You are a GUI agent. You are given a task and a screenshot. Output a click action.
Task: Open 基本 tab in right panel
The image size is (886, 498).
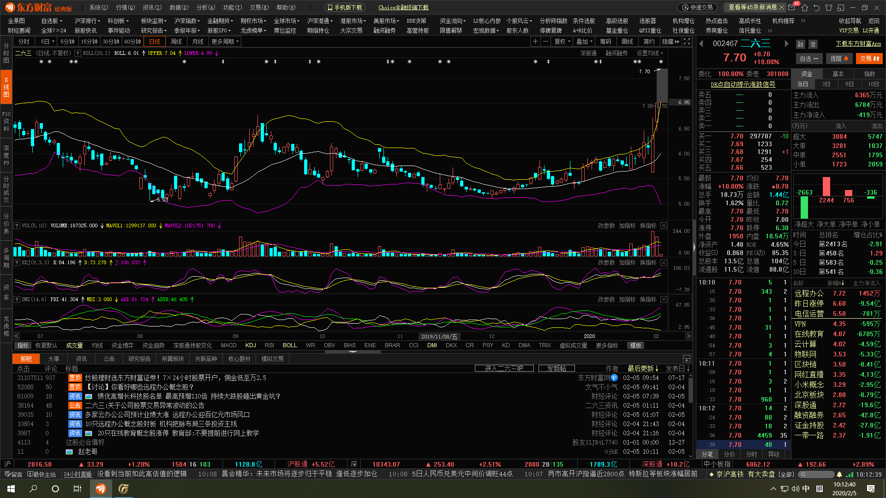click(x=838, y=74)
